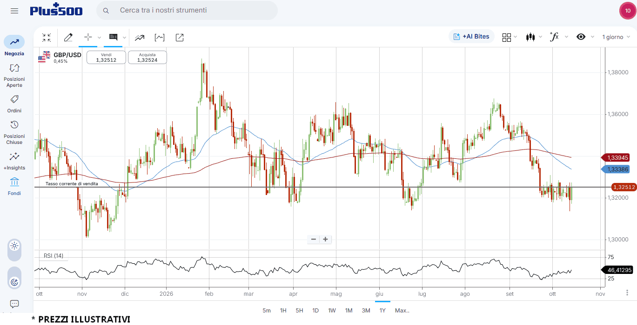Collapse the chart from full screen

47,38
